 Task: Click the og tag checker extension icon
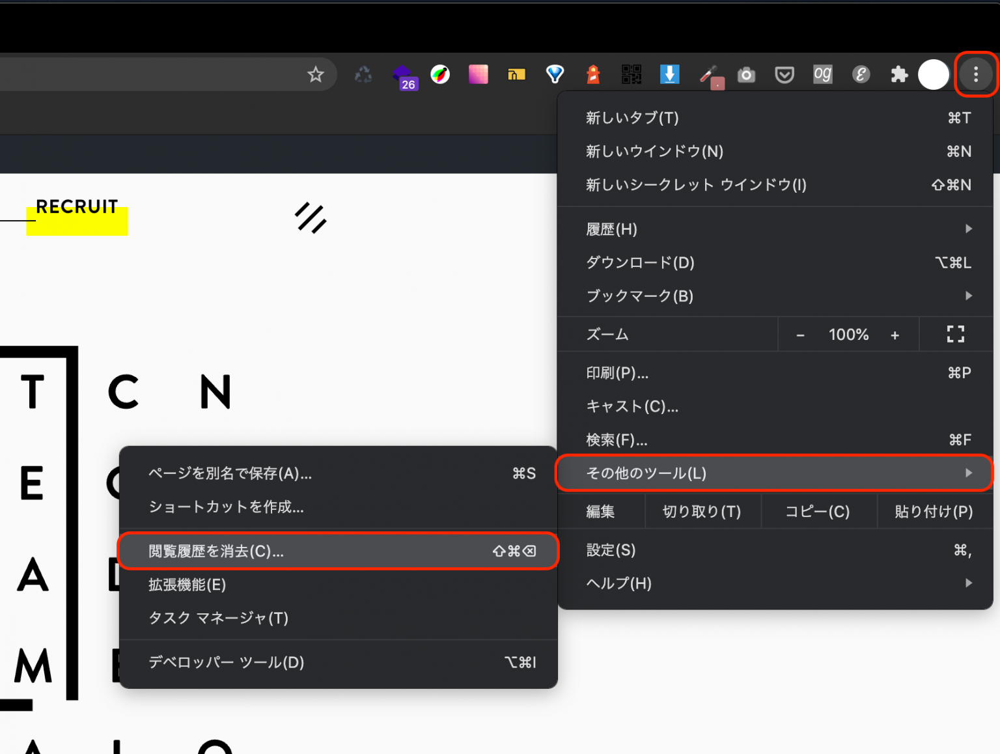tap(822, 74)
